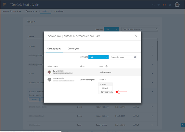Image resolution: width=185 pixels, height=132 pixels.
Task: Click the Archive button under project
Action: click(34, 99)
